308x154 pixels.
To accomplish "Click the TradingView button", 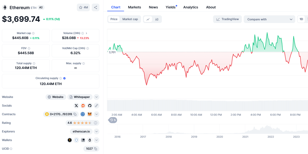I will (x=227, y=19).
